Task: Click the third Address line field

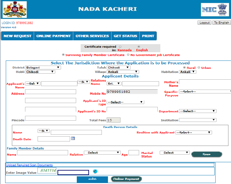Action: [50, 109]
